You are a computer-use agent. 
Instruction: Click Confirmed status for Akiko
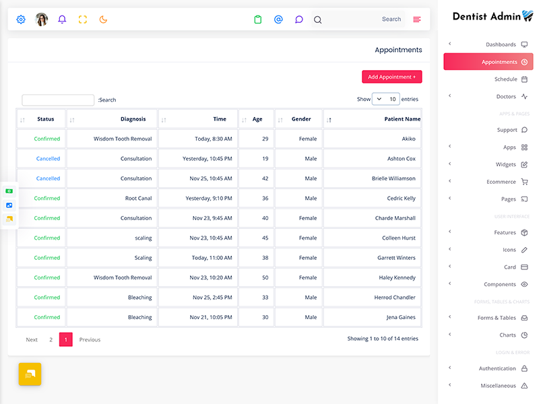pos(46,139)
